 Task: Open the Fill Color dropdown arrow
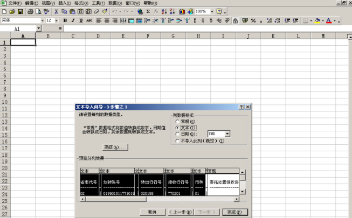[323, 20]
